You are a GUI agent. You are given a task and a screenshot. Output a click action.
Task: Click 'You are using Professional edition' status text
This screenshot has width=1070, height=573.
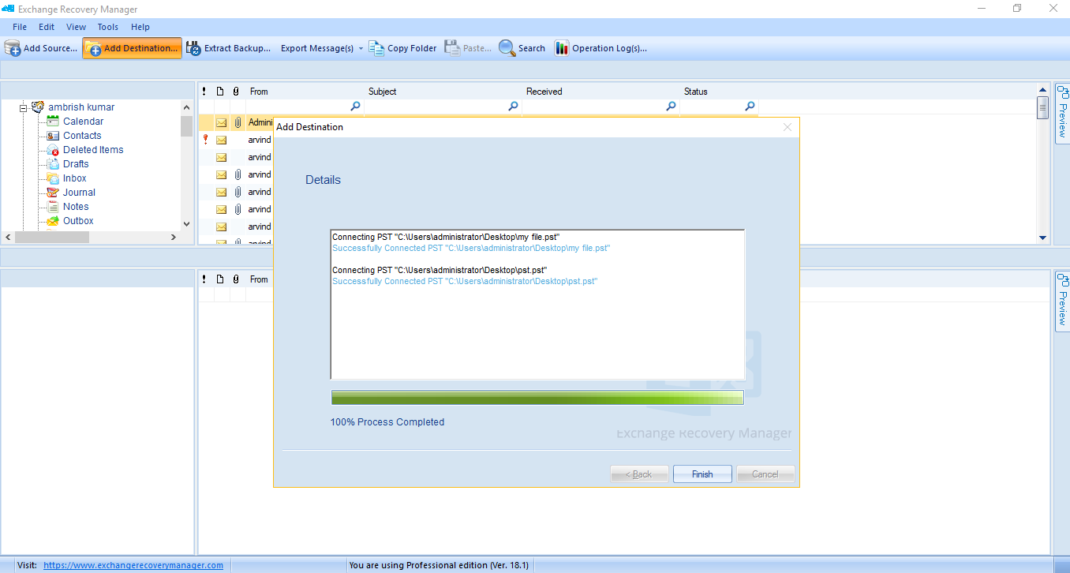coord(439,565)
